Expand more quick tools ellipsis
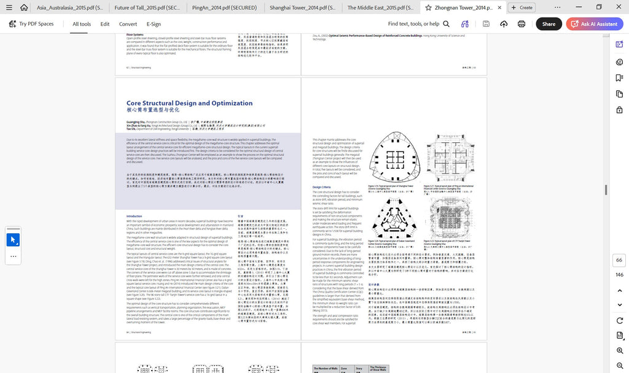Viewport: 629px width, 373px height. (14, 256)
